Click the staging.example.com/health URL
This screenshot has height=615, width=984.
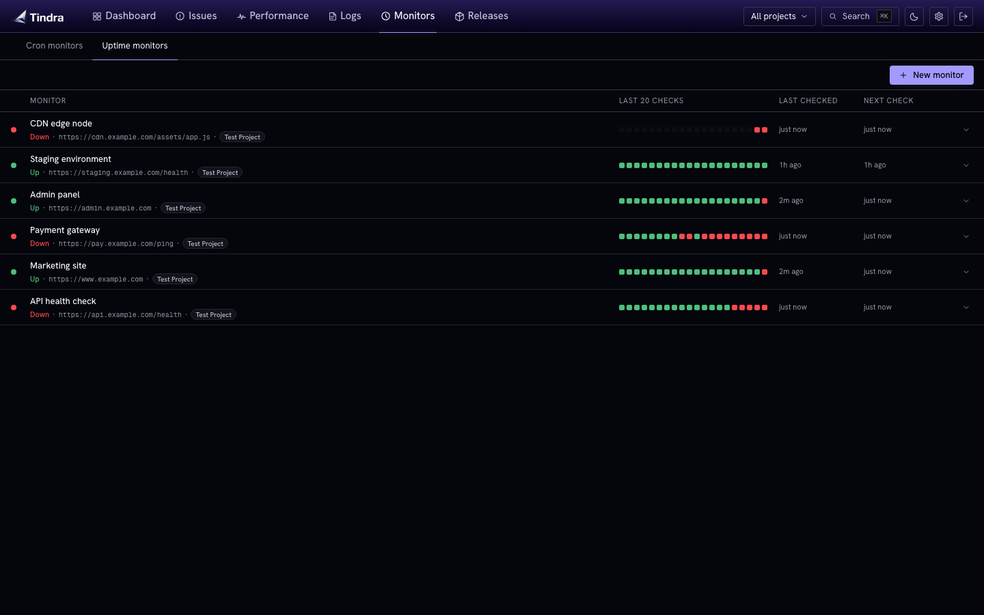coord(118,173)
